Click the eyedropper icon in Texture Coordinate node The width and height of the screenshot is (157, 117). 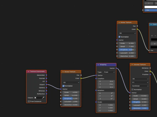(43, 98)
